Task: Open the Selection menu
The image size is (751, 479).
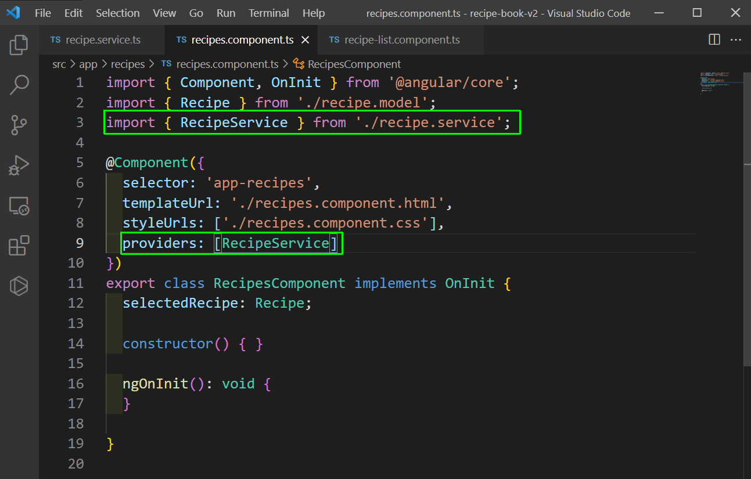Action: [118, 13]
